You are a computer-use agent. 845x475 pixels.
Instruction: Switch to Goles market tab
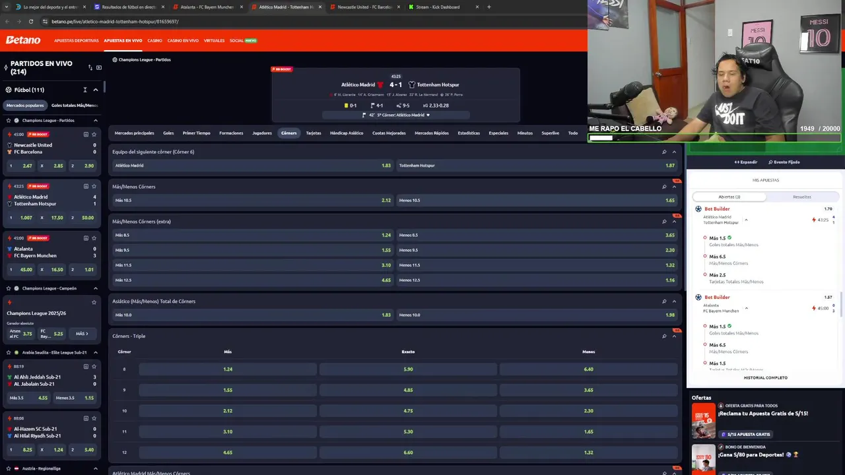coord(168,133)
